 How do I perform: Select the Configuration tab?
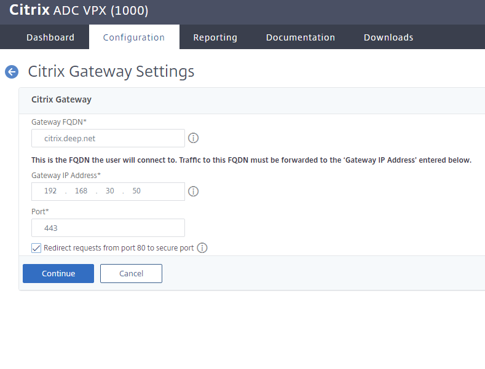134,37
